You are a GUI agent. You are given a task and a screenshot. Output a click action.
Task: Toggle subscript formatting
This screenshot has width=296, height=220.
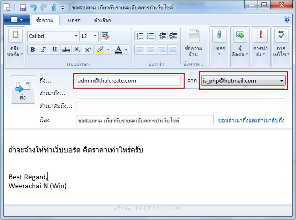[x=77, y=50]
